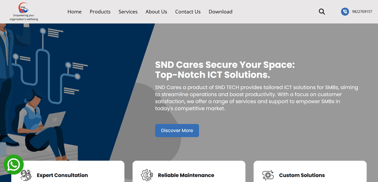Click the 'SND Cares Secure Your Space' headline
378x182 pixels.
[225, 70]
